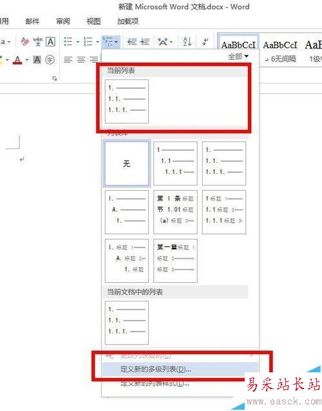The width and height of the screenshot is (322, 411).
Task: Click the Center alignment icon
Action: (80, 60)
